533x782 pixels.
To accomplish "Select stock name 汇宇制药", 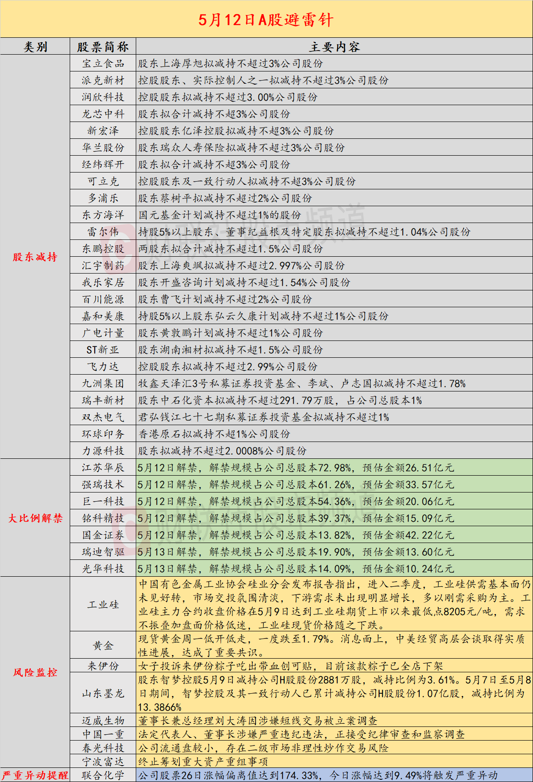I will pyautogui.click(x=103, y=265).
